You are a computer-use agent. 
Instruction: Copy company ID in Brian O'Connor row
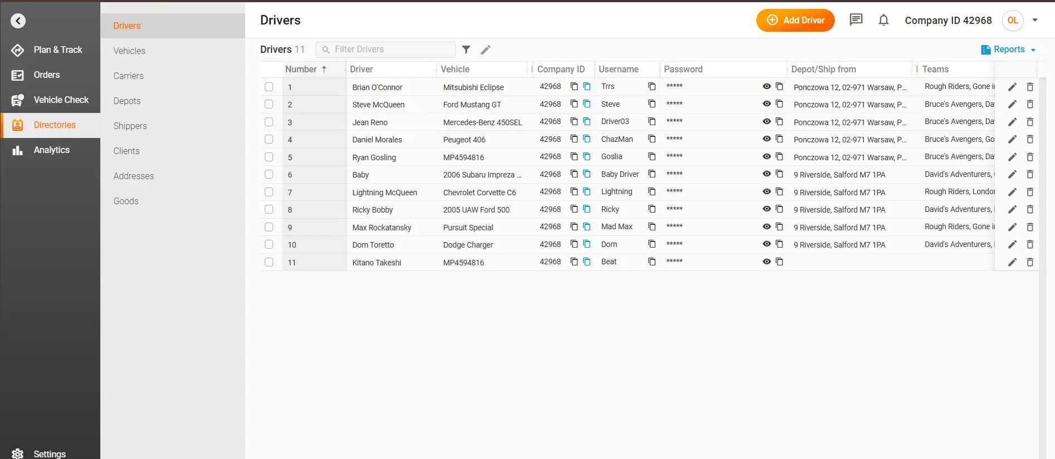[x=574, y=86]
